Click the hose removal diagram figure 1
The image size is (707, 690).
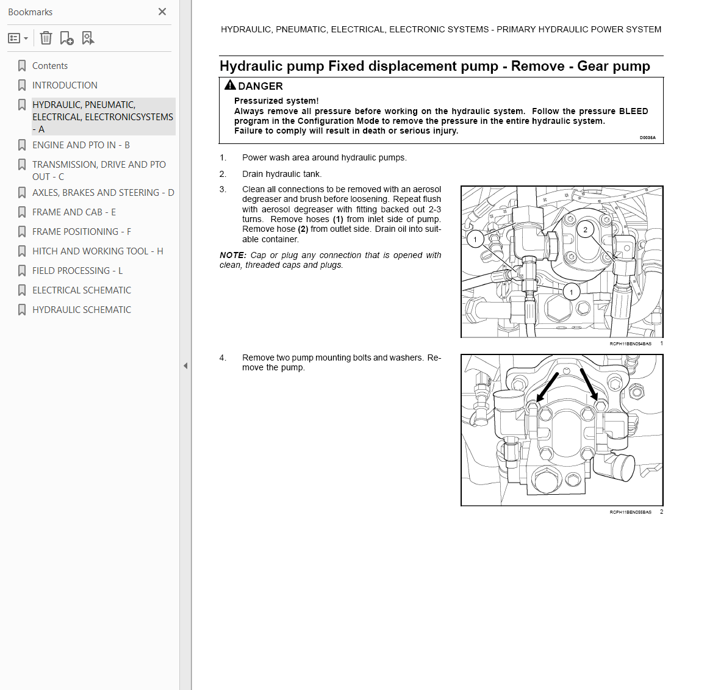[x=562, y=262]
